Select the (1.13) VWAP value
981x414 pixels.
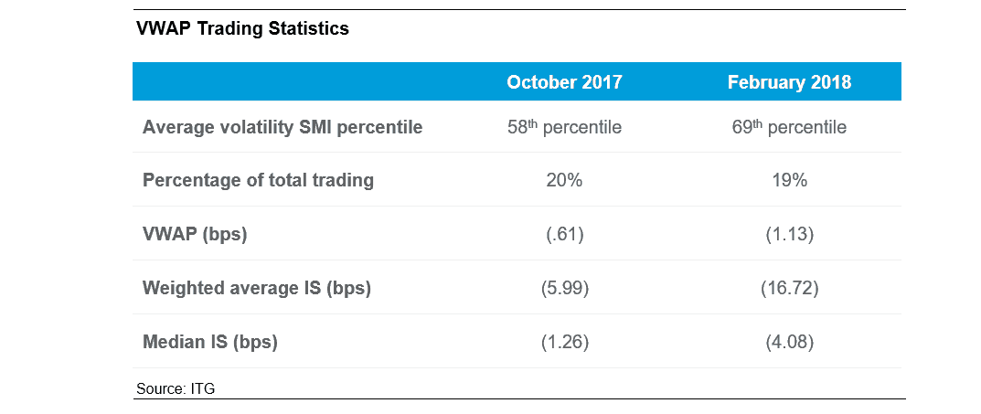(789, 234)
